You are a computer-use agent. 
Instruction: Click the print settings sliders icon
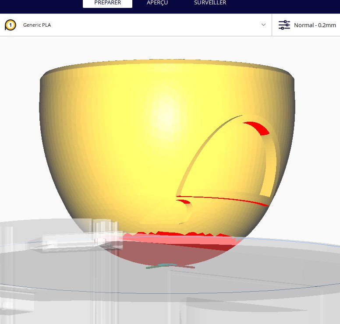coord(284,25)
